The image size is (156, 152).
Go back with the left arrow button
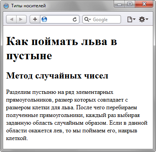pyautogui.click(x=11, y=19)
